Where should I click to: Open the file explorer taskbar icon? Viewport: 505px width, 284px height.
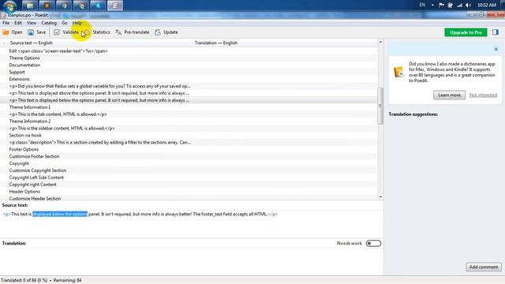click(30, 6)
